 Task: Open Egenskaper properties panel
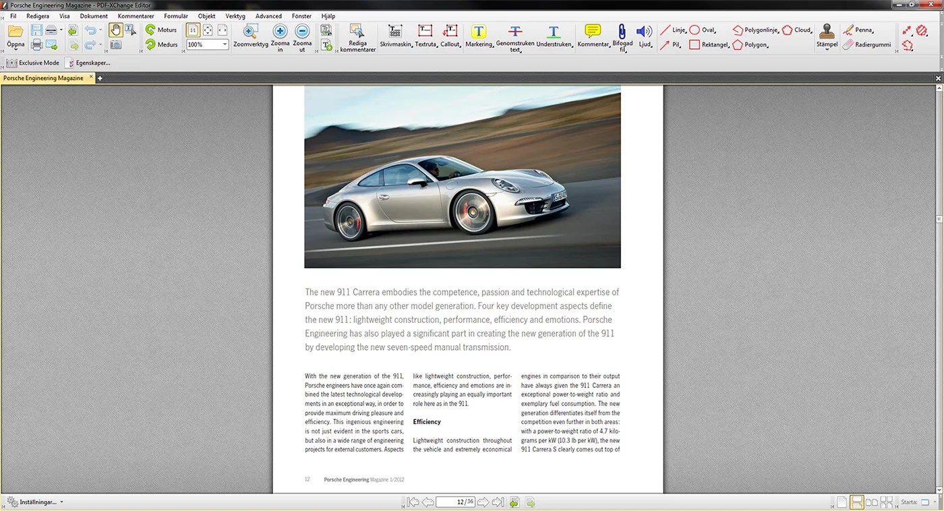point(88,63)
